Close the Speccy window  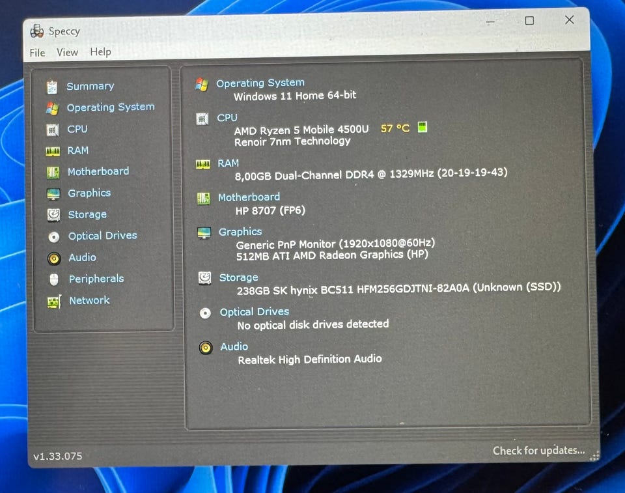point(570,20)
